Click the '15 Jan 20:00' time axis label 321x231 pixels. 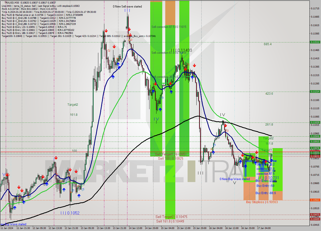[200, 228]
